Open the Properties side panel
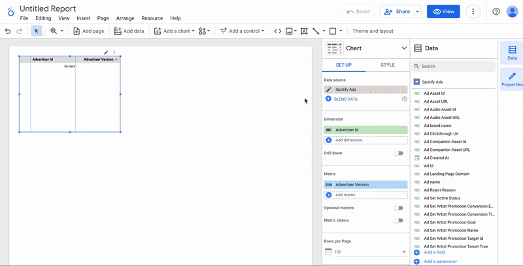This screenshot has height=266, width=523. (x=511, y=78)
